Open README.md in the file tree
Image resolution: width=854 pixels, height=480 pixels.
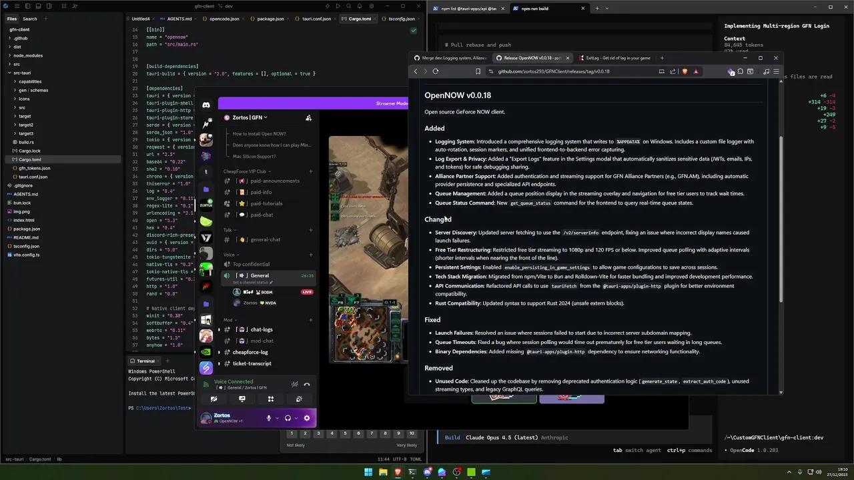26,237
